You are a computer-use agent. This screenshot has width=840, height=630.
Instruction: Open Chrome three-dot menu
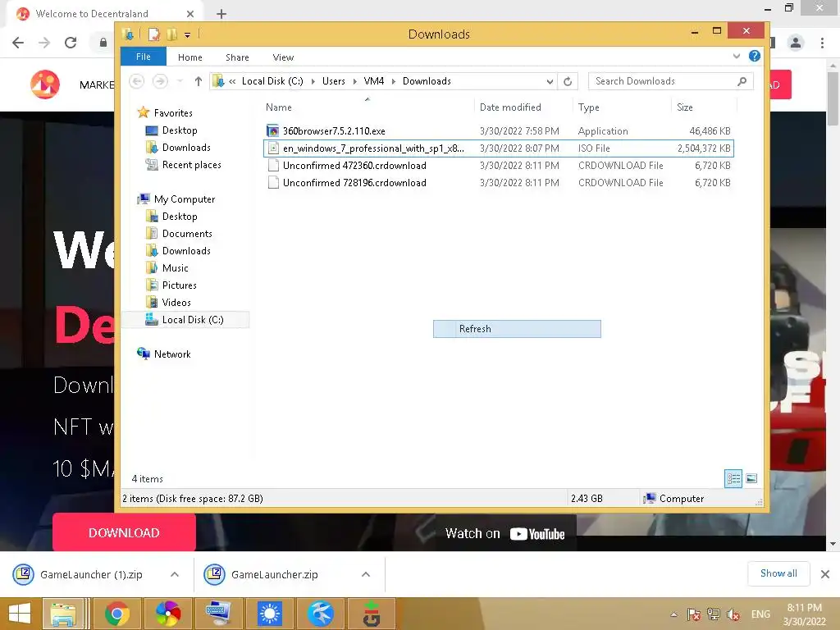[x=822, y=43]
